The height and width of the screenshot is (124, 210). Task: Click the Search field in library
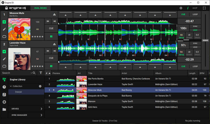16,73
